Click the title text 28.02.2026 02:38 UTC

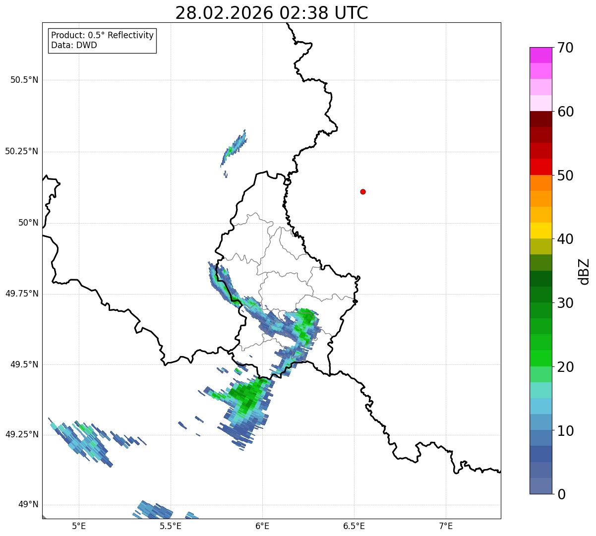pyautogui.click(x=272, y=13)
